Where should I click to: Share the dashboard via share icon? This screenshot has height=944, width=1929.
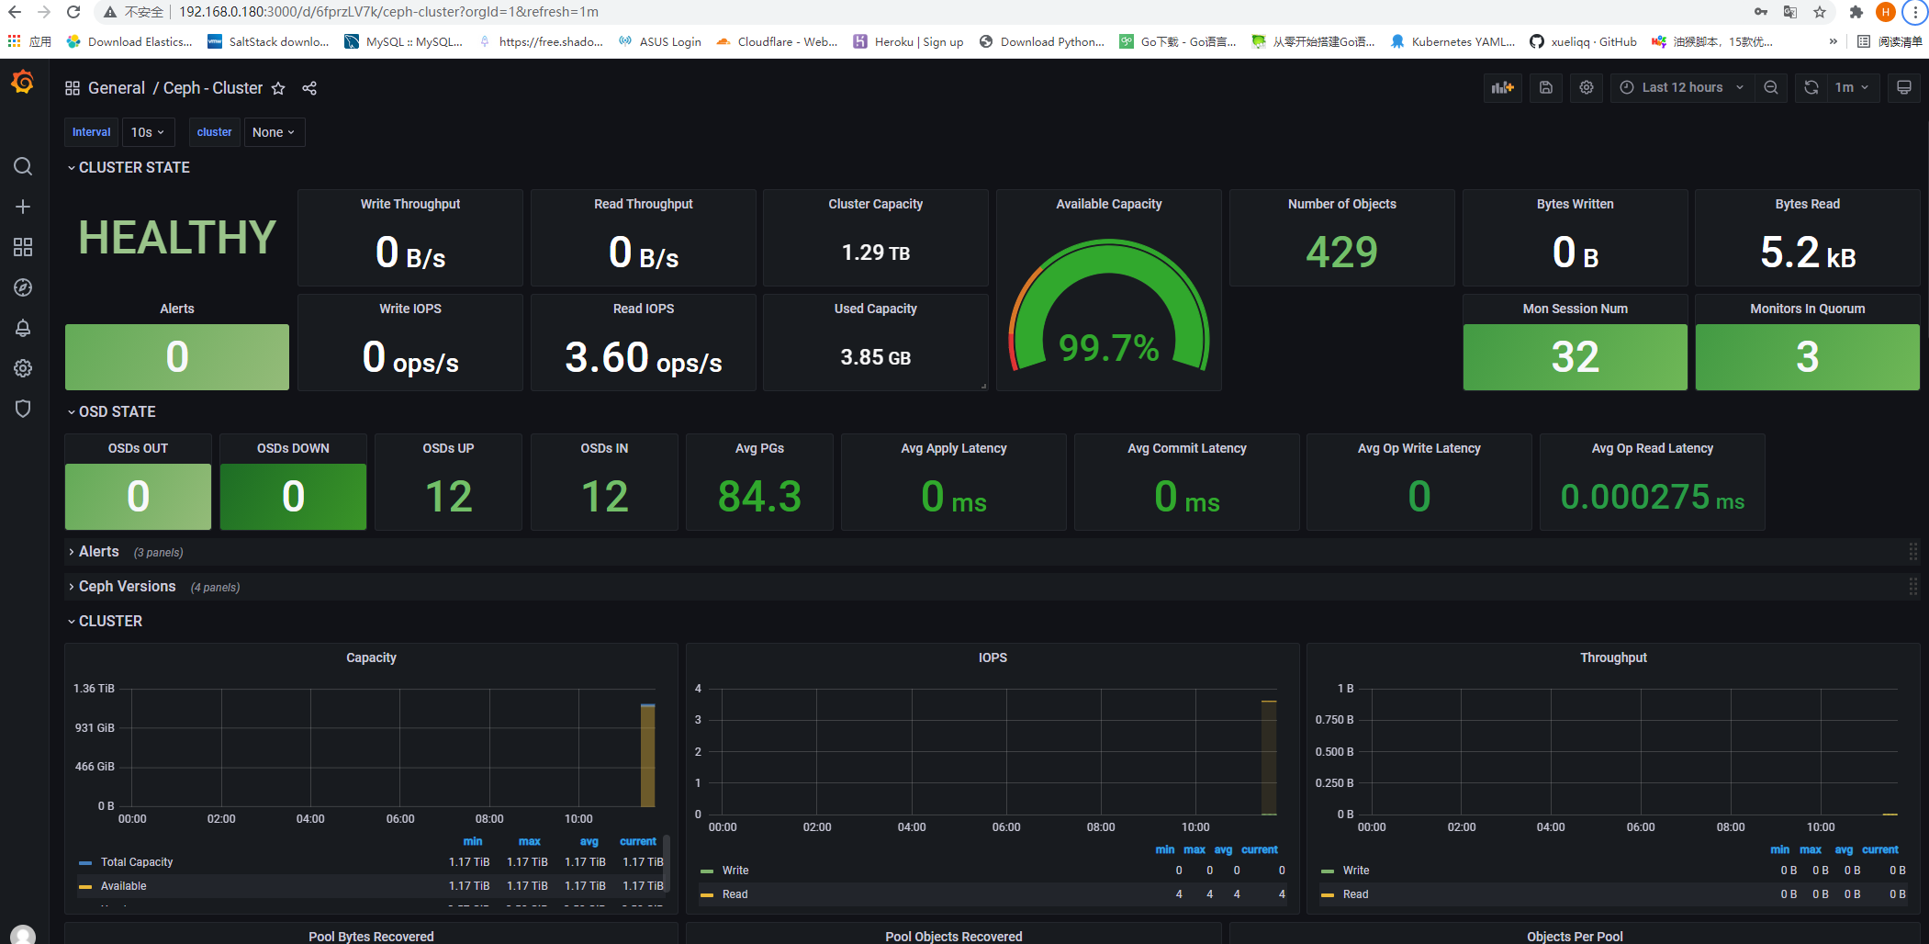point(309,88)
